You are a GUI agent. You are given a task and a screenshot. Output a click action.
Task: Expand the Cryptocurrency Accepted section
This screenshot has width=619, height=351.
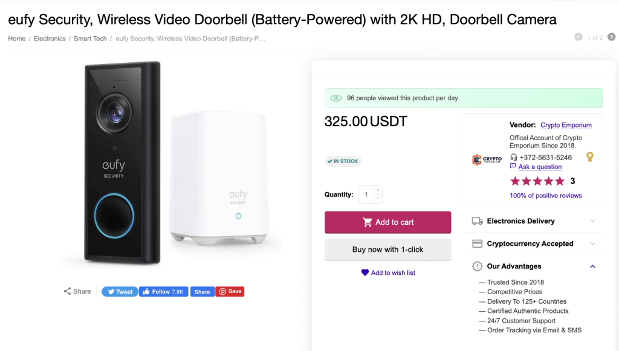coord(592,243)
